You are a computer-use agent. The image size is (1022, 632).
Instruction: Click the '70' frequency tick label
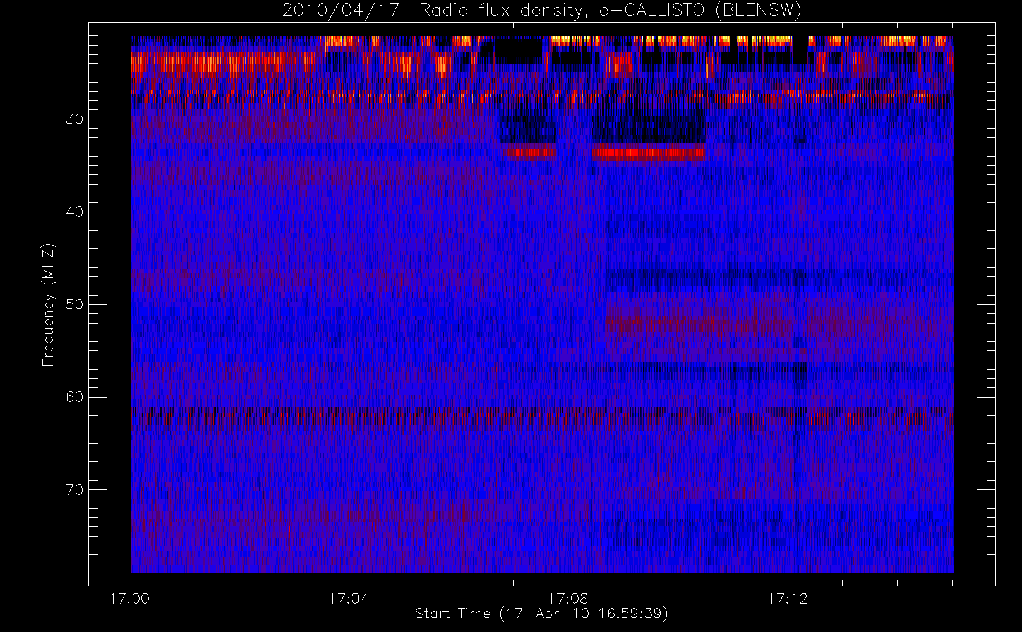75,490
